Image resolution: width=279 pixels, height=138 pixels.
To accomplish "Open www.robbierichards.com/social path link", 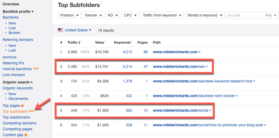I will [181, 110].
